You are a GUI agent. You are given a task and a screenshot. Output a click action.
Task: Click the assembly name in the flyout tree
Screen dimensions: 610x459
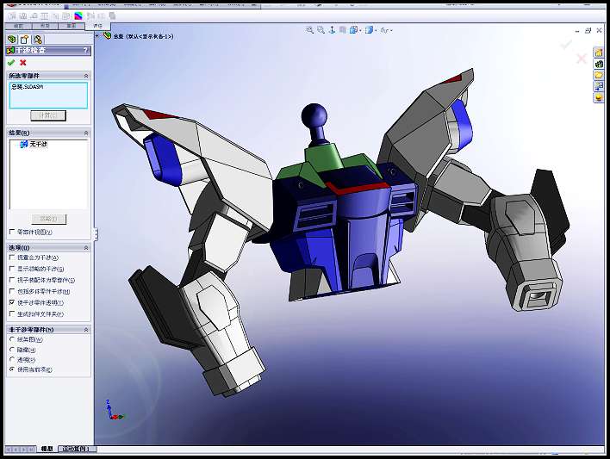(143, 36)
